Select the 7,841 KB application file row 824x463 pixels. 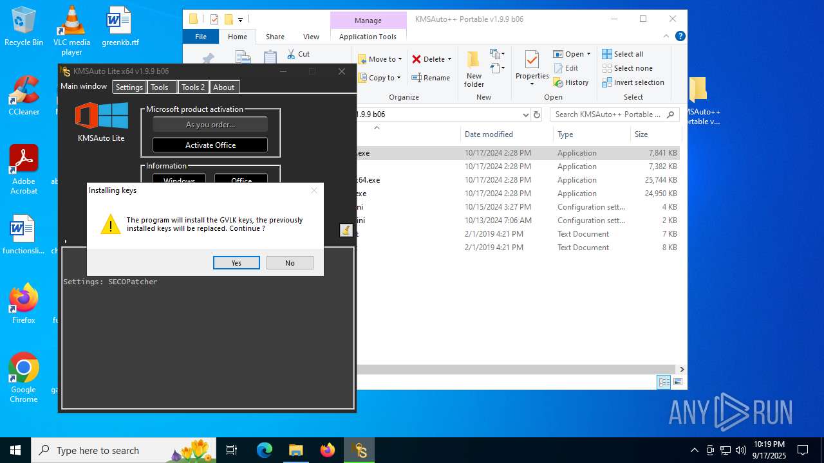click(x=518, y=153)
